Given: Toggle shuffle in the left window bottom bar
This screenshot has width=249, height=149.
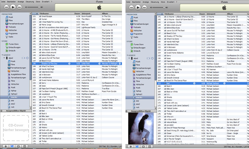Looking at the screenshot, I should [x=12, y=146].
